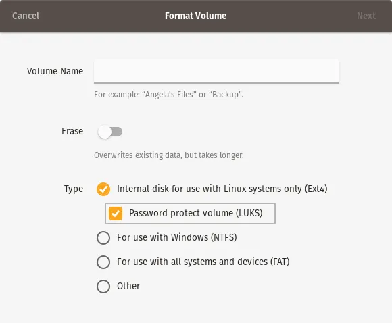
Task: Click the Next button in header
Action: [366, 16]
